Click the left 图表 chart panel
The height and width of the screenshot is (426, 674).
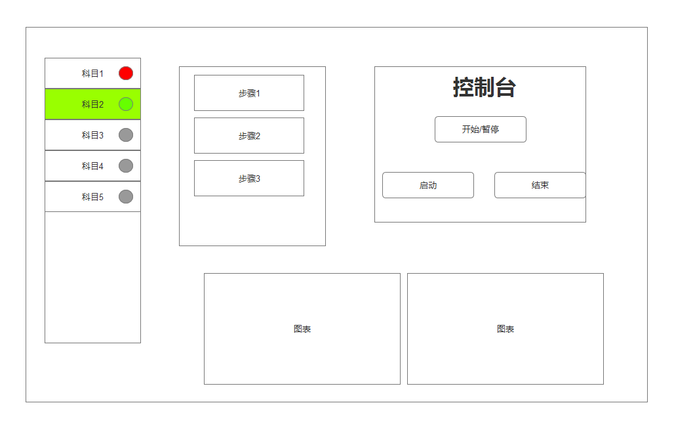tap(302, 329)
